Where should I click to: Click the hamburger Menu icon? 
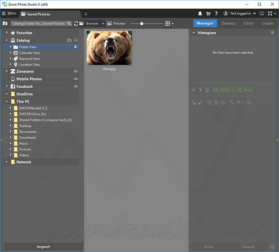pos(4,13)
